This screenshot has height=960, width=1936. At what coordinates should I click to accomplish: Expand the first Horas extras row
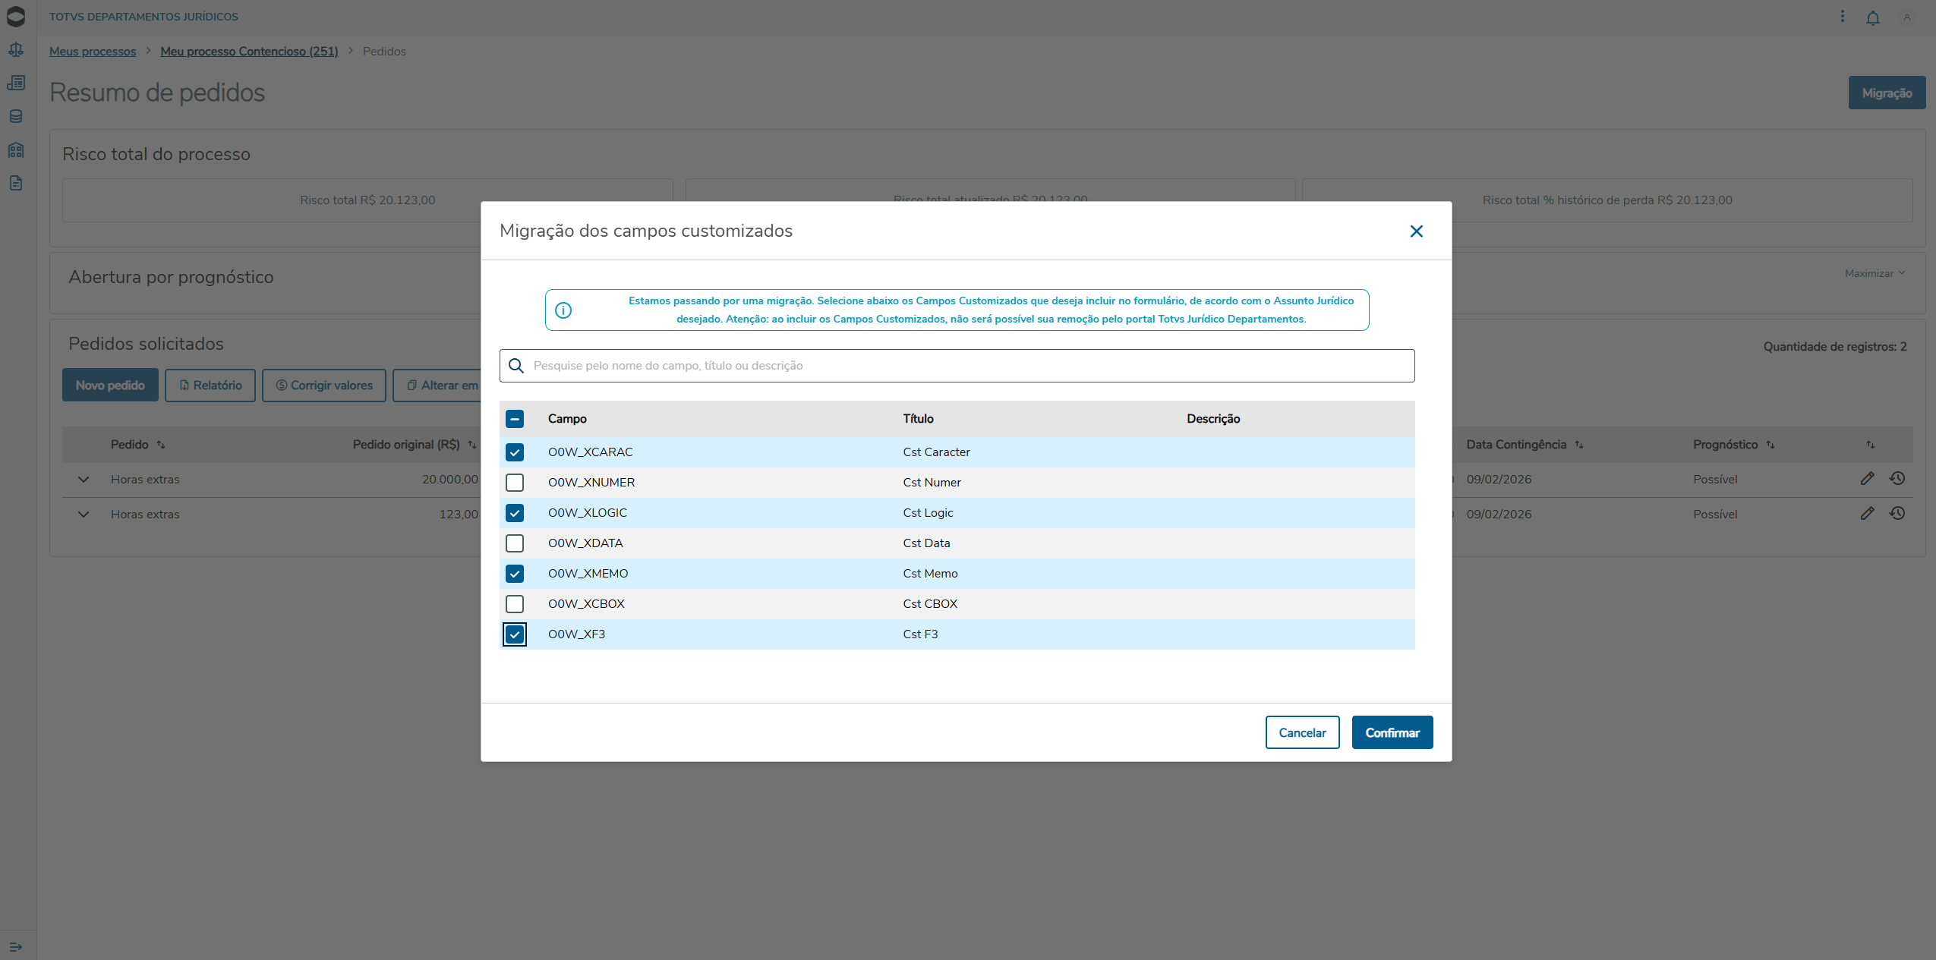tap(84, 480)
